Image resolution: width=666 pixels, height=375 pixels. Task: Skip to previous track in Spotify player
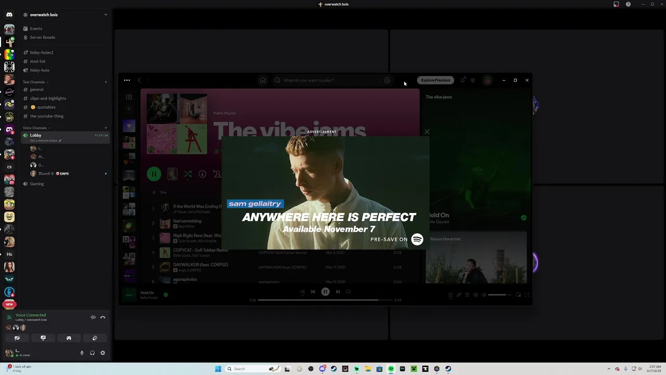(313, 292)
